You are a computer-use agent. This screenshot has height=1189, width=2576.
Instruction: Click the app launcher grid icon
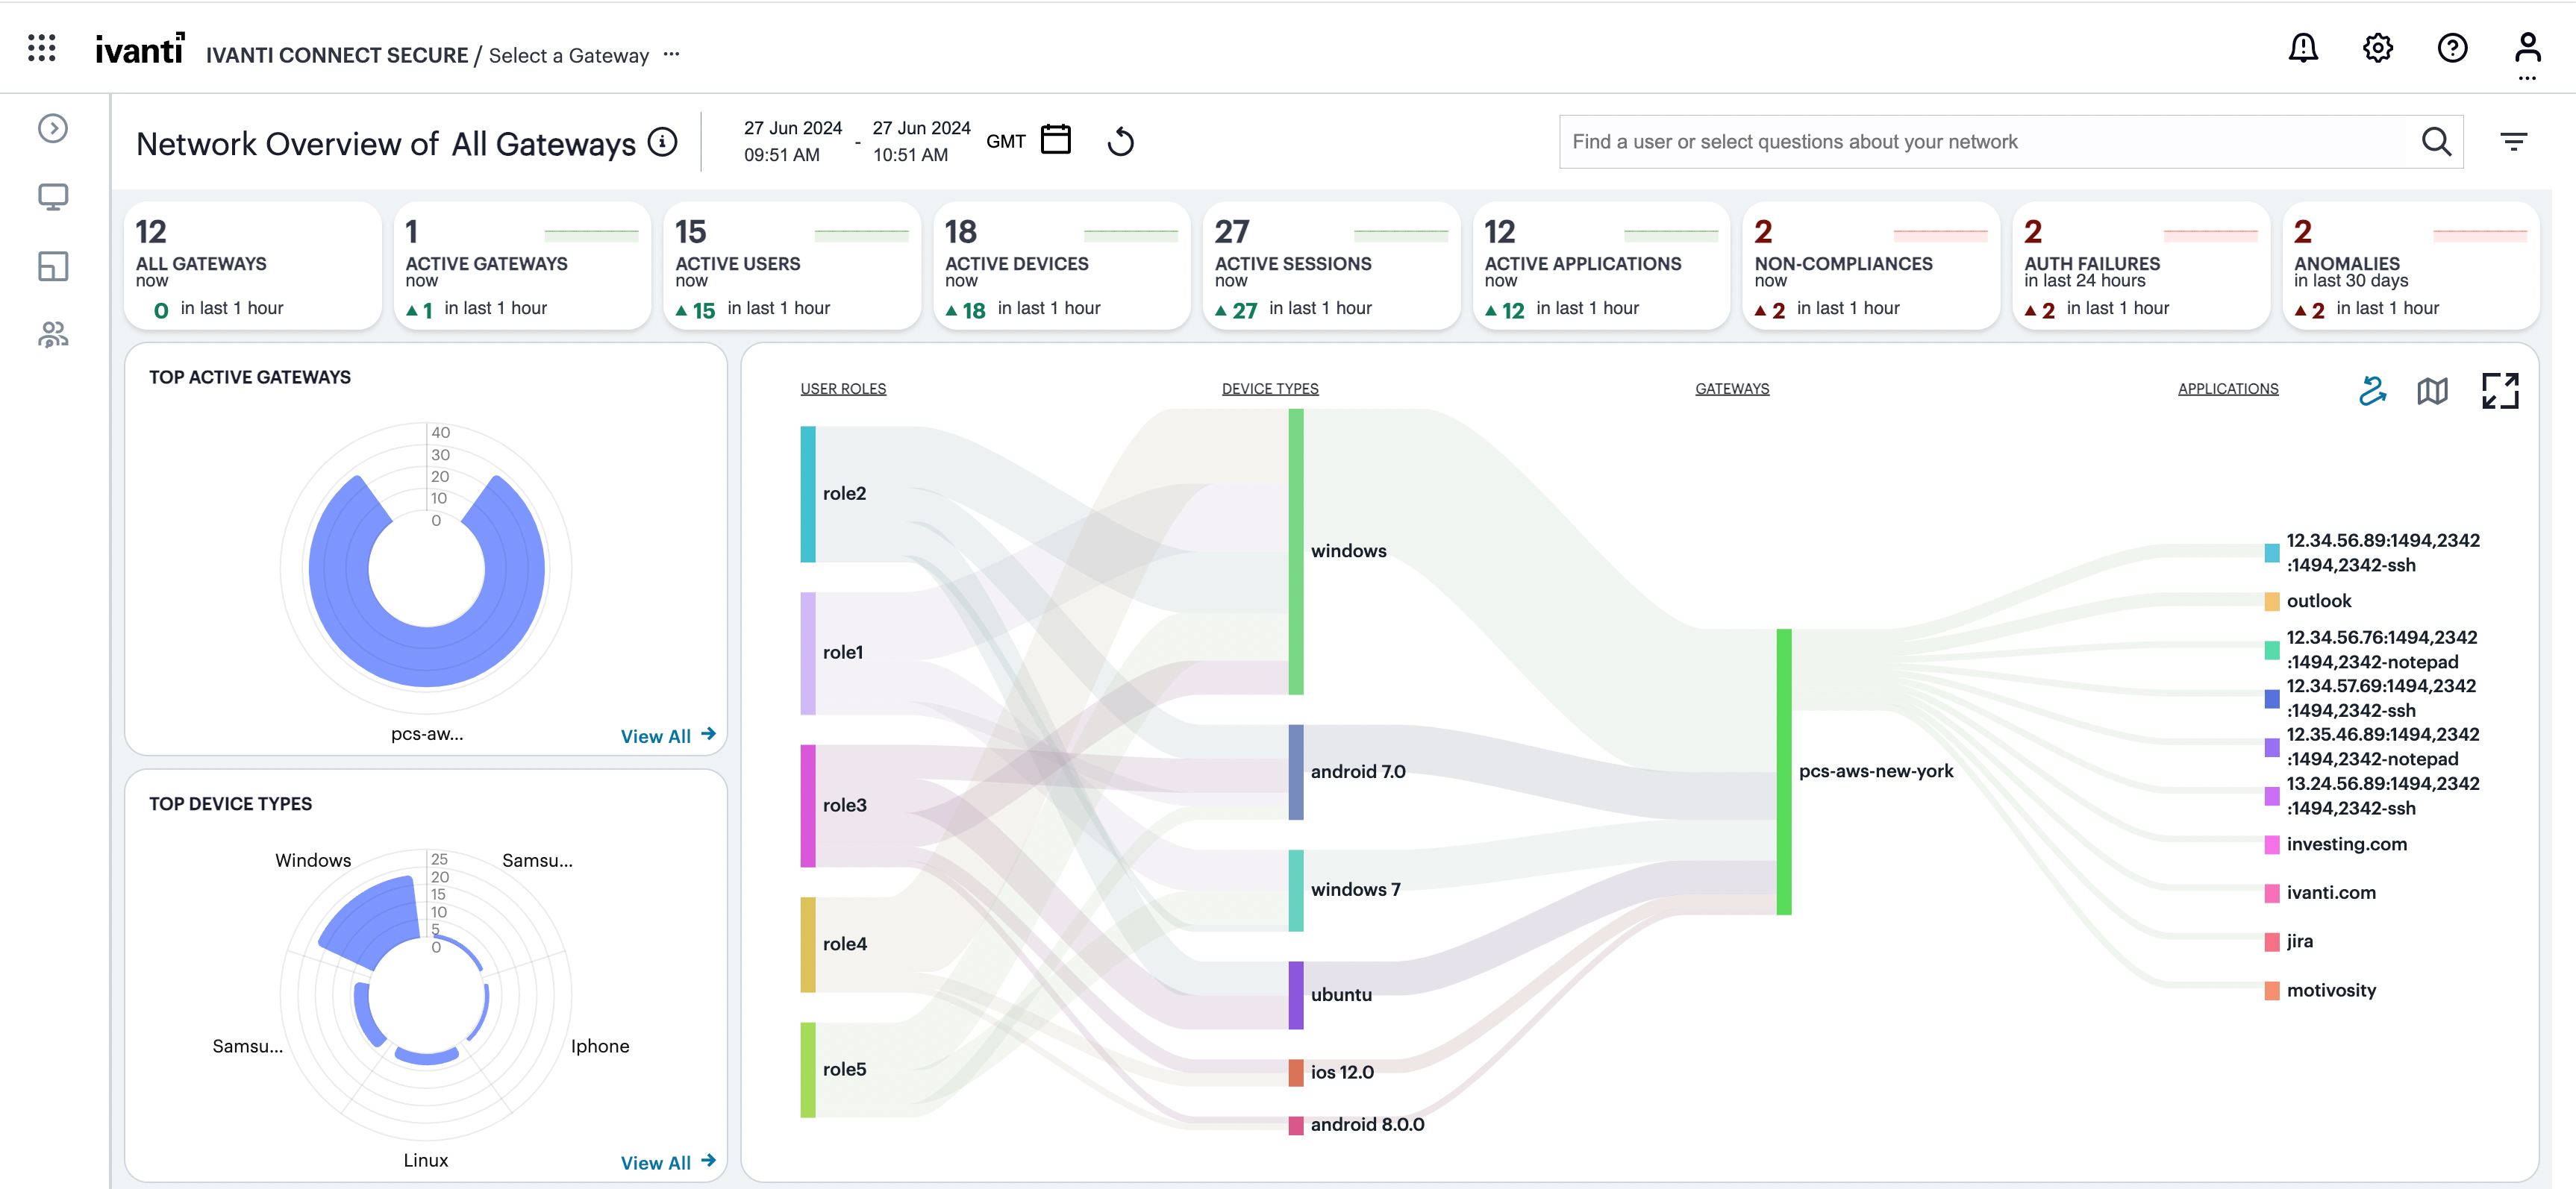pyautogui.click(x=41, y=47)
